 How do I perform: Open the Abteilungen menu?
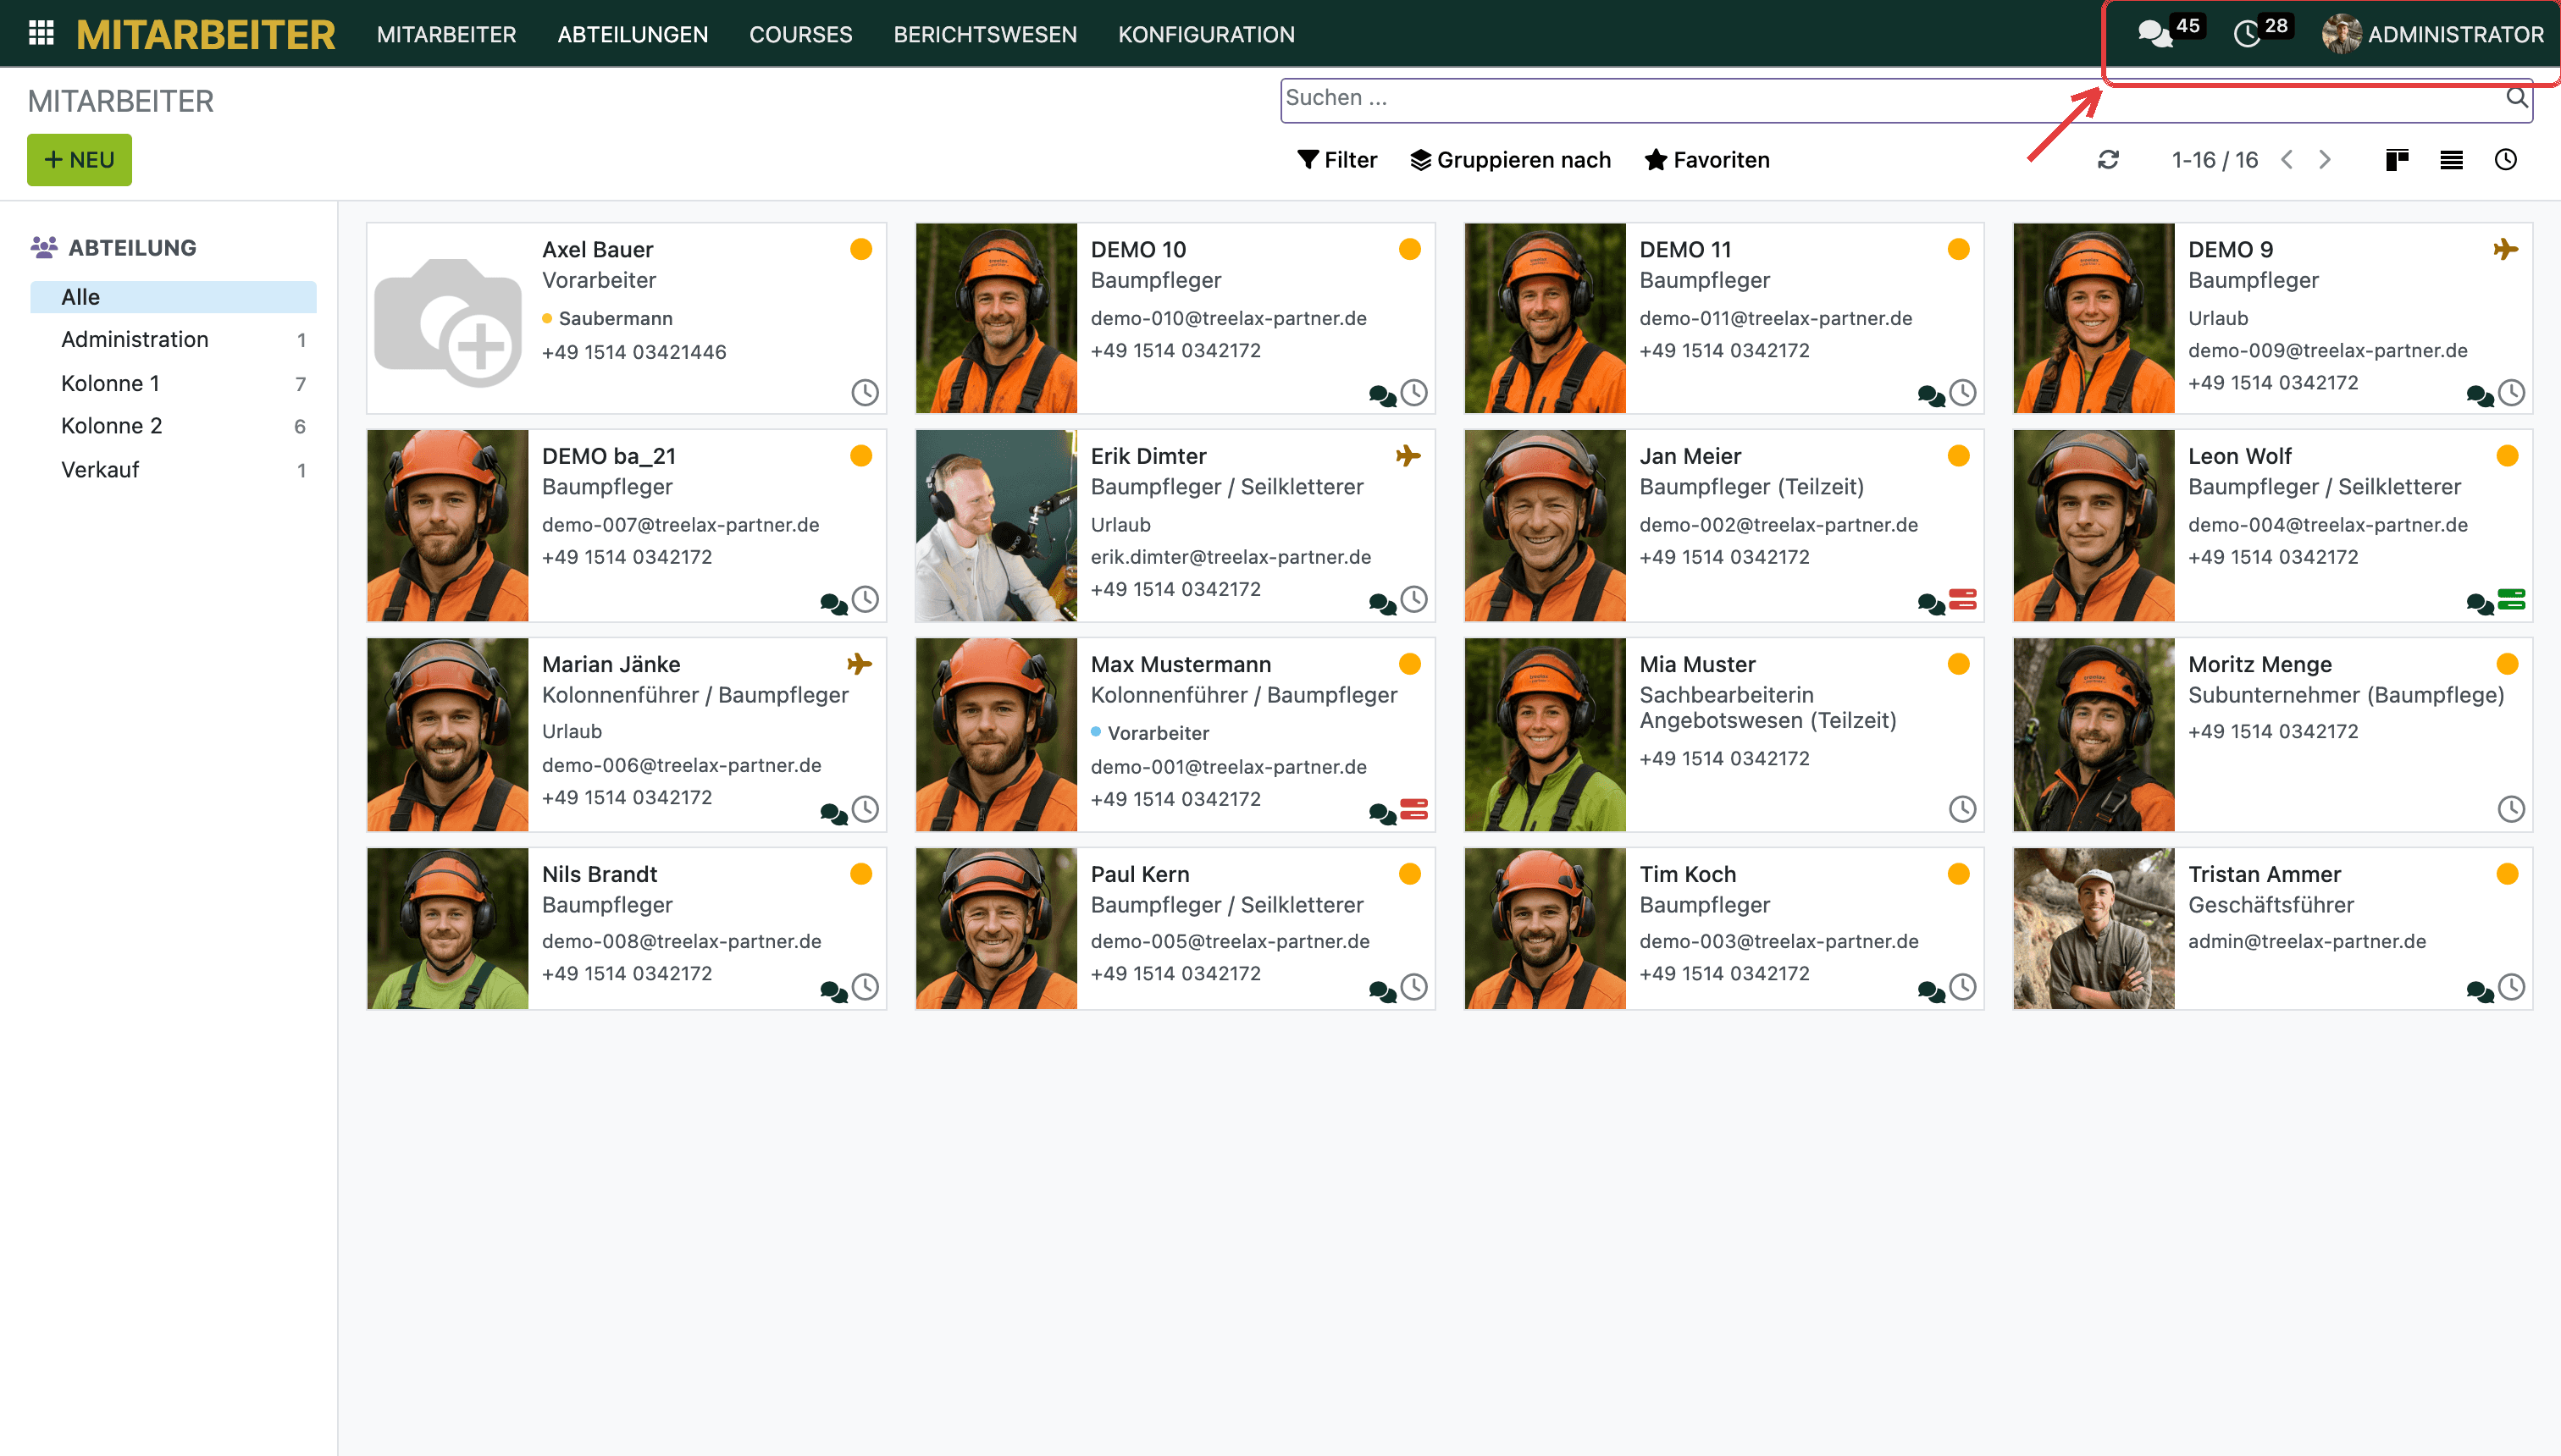tap(633, 34)
